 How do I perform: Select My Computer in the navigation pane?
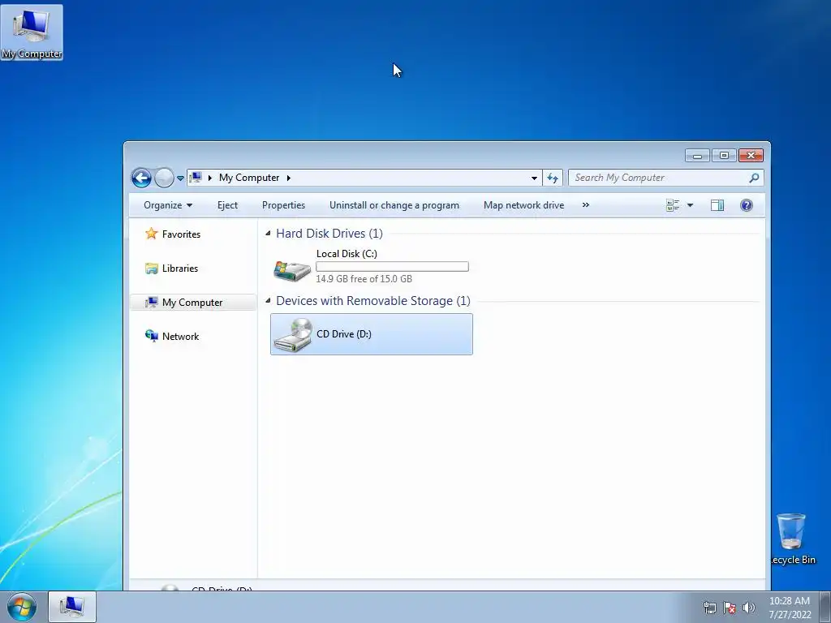pos(192,303)
